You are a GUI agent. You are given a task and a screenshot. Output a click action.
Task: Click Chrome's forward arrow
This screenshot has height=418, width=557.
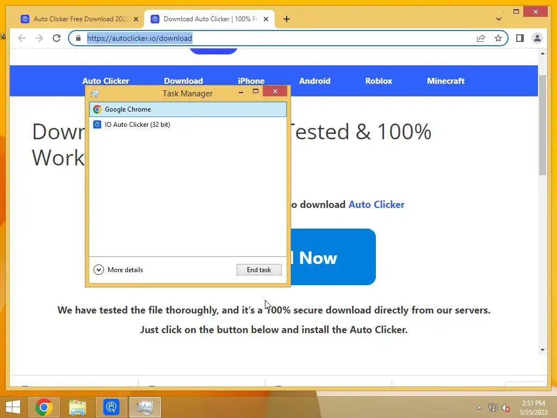pos(39,38)
